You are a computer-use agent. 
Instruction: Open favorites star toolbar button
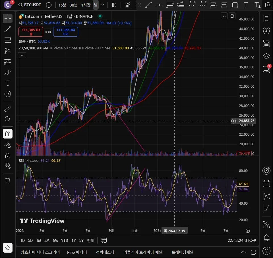[8, 247]
